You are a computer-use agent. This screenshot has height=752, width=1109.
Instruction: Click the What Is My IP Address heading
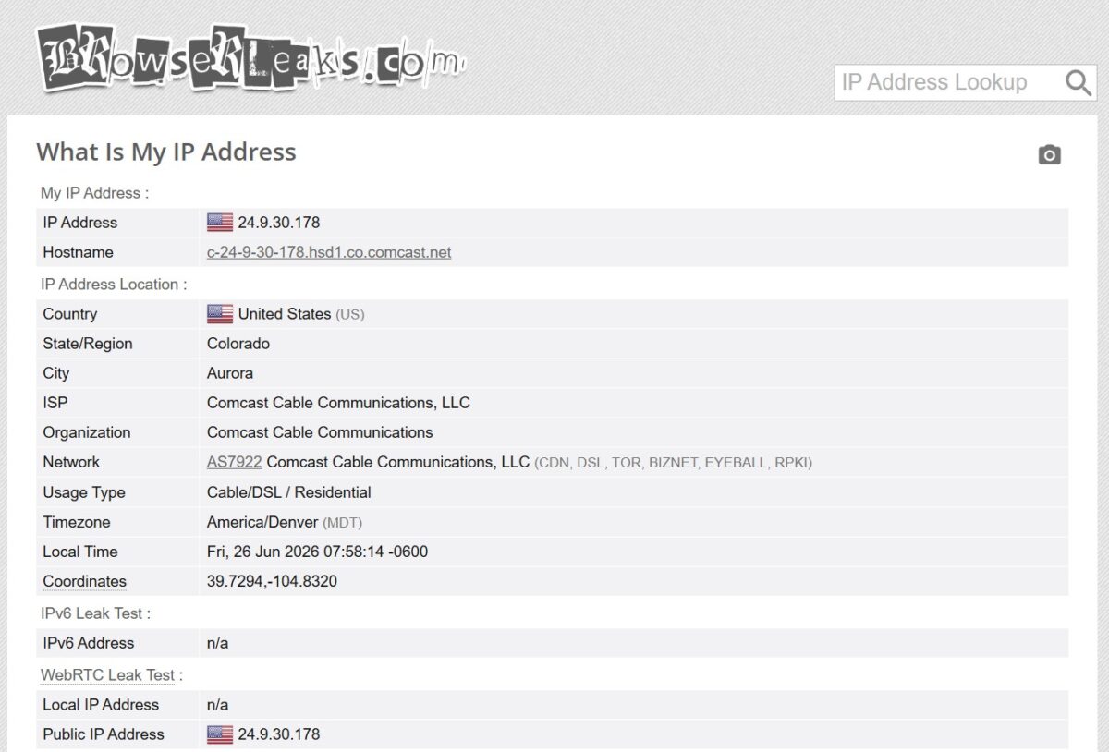[x=166, y=152]
